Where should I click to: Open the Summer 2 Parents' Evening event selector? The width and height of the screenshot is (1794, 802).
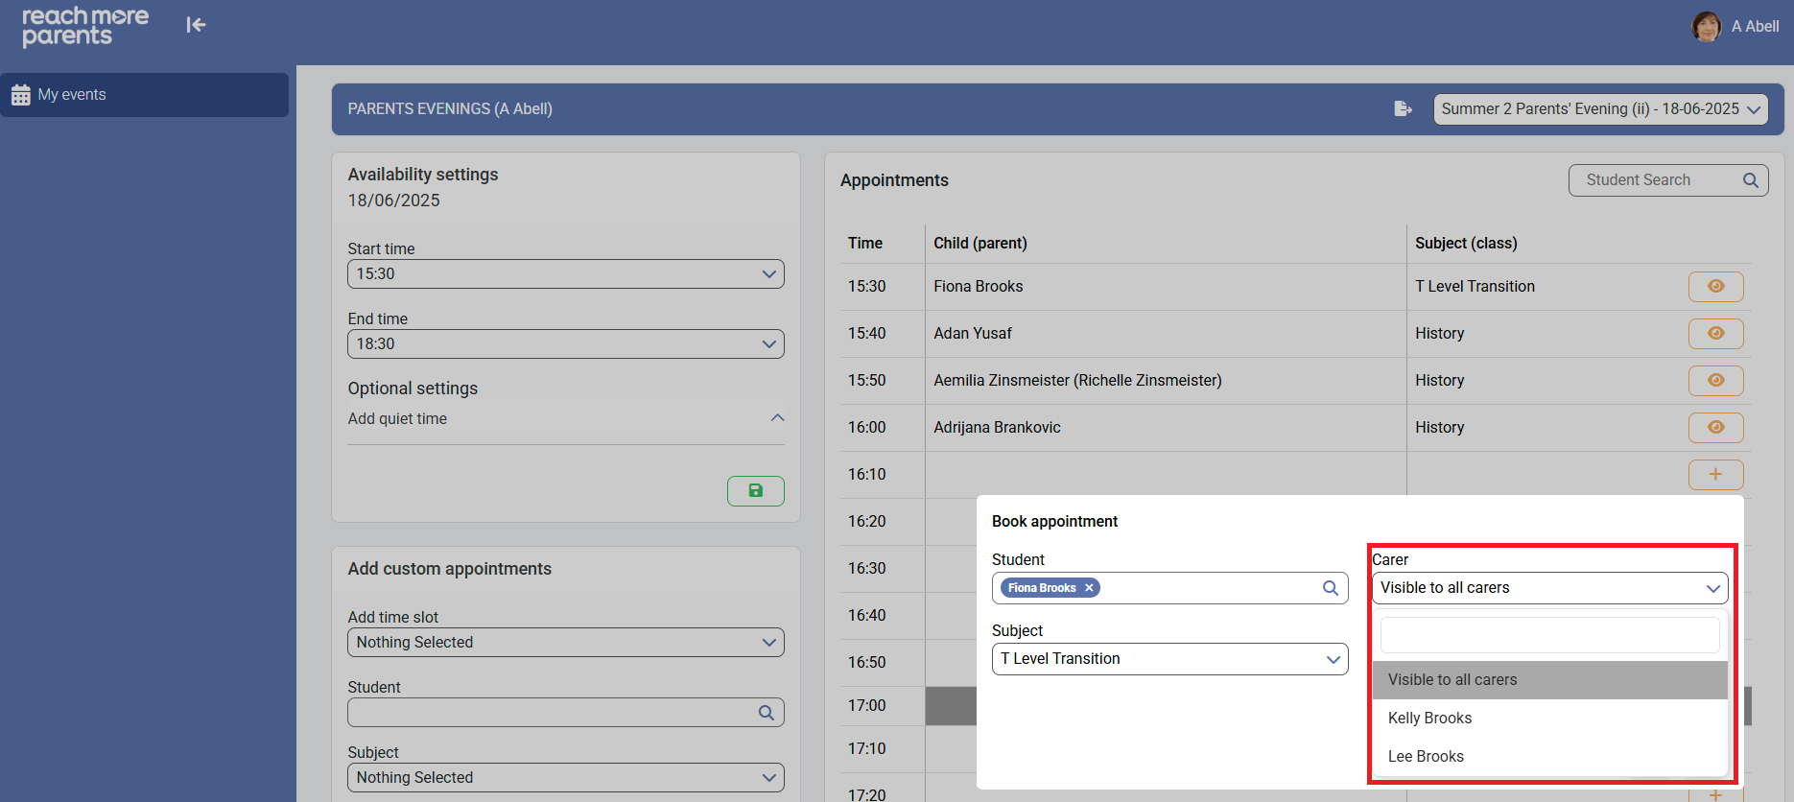1600,109
